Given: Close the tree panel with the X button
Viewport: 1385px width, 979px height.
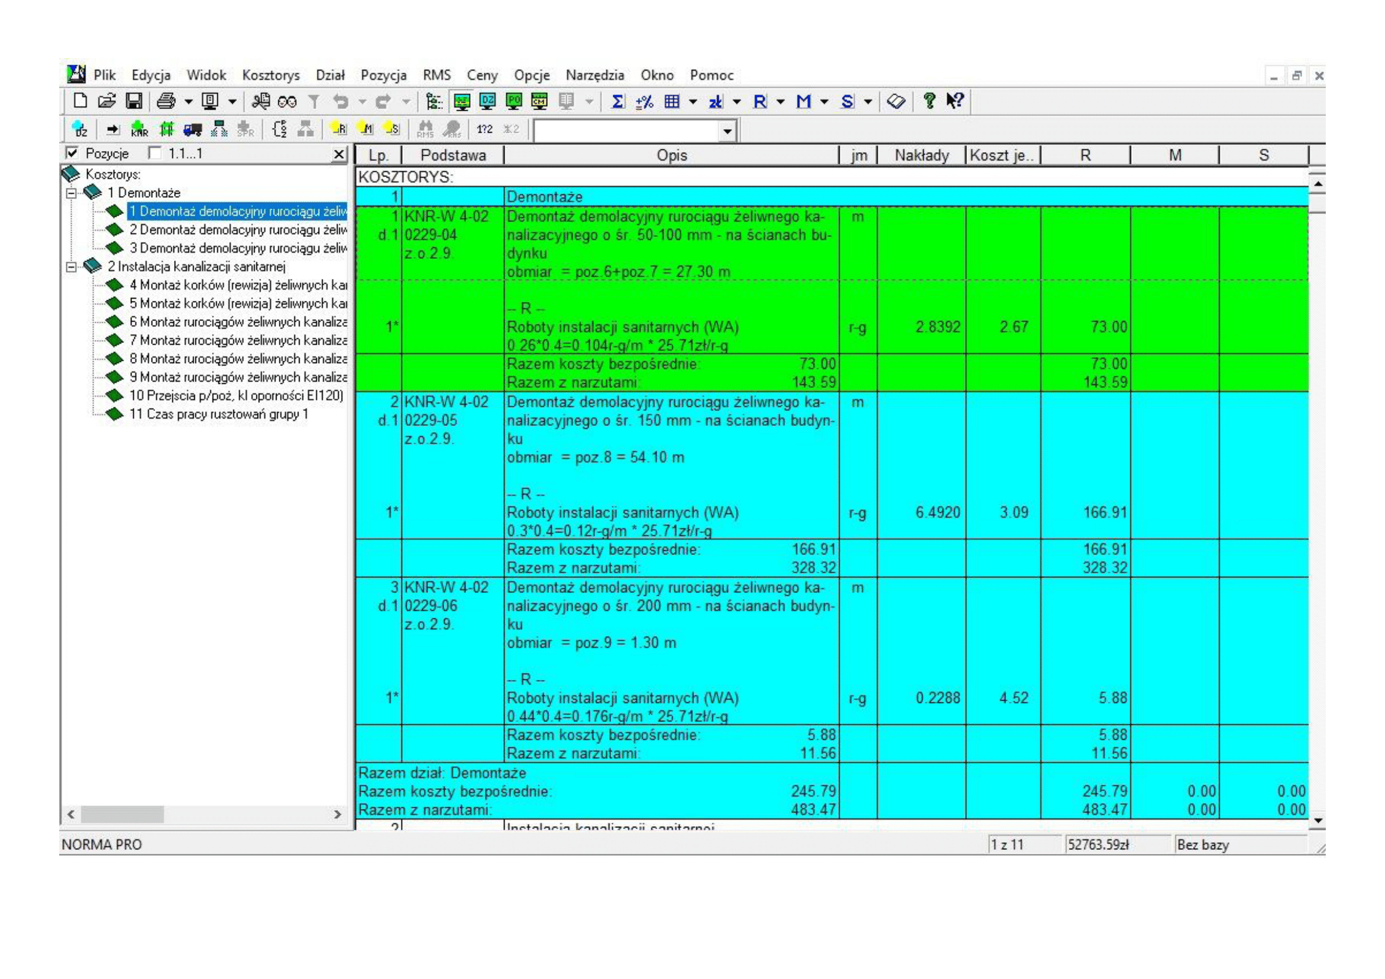Looking at the screenshot, I should click(340, 155).
